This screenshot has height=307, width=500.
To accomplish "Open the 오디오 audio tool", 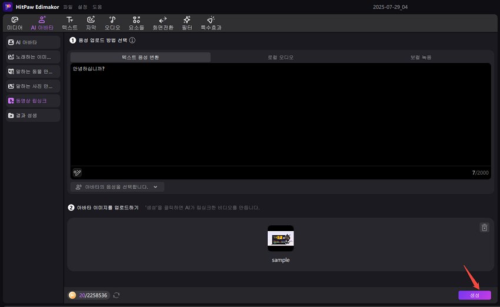I will click(112, 24).
